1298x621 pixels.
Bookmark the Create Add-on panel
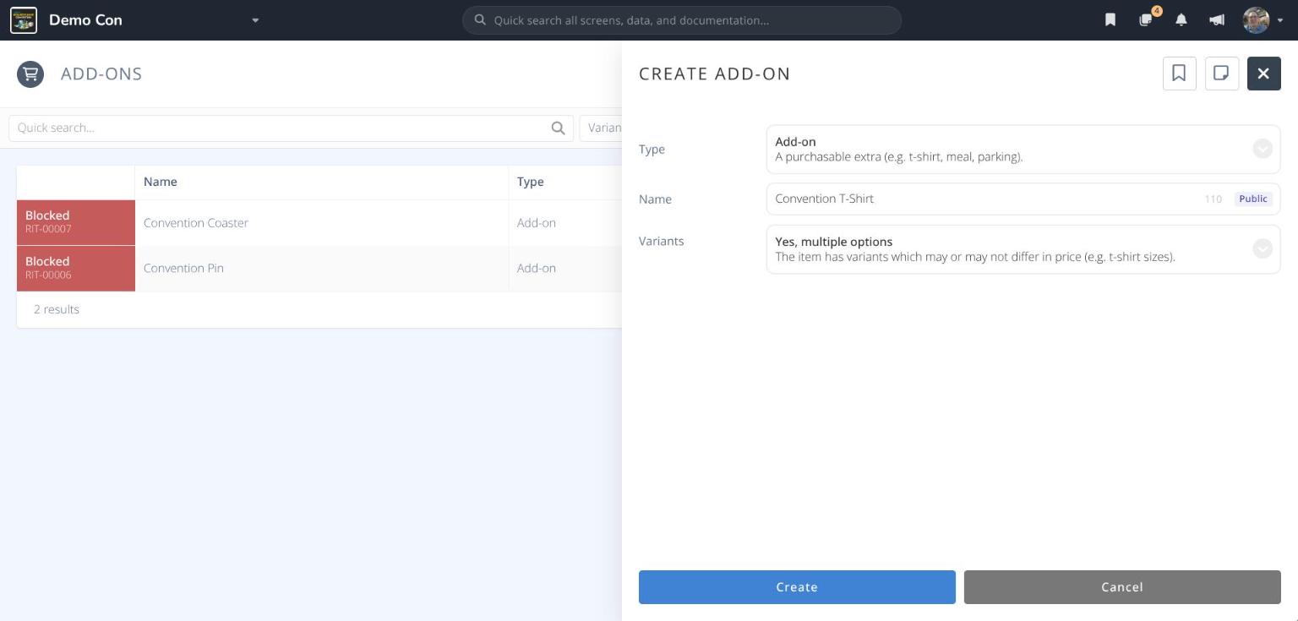coord(1179,74)
